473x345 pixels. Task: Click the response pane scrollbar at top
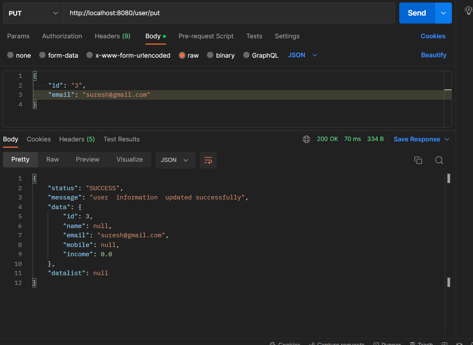point(449,178)
